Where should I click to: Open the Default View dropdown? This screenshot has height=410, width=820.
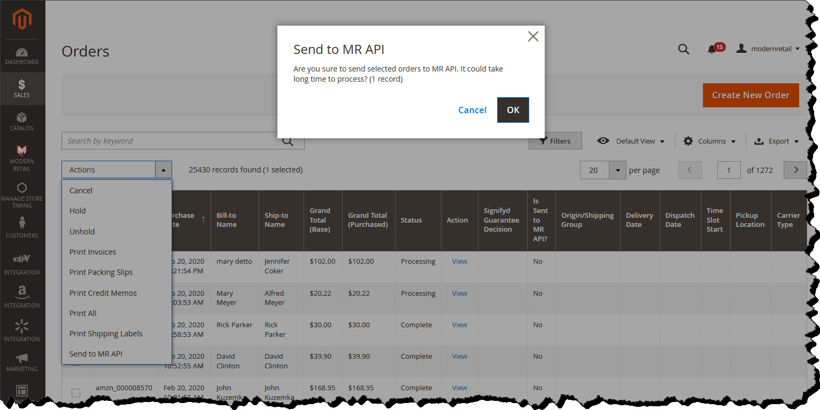click(x=631, y=141)
